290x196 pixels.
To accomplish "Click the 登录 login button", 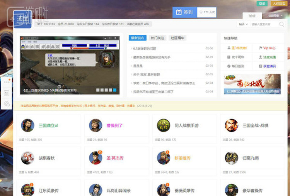I will coord(262,3).
